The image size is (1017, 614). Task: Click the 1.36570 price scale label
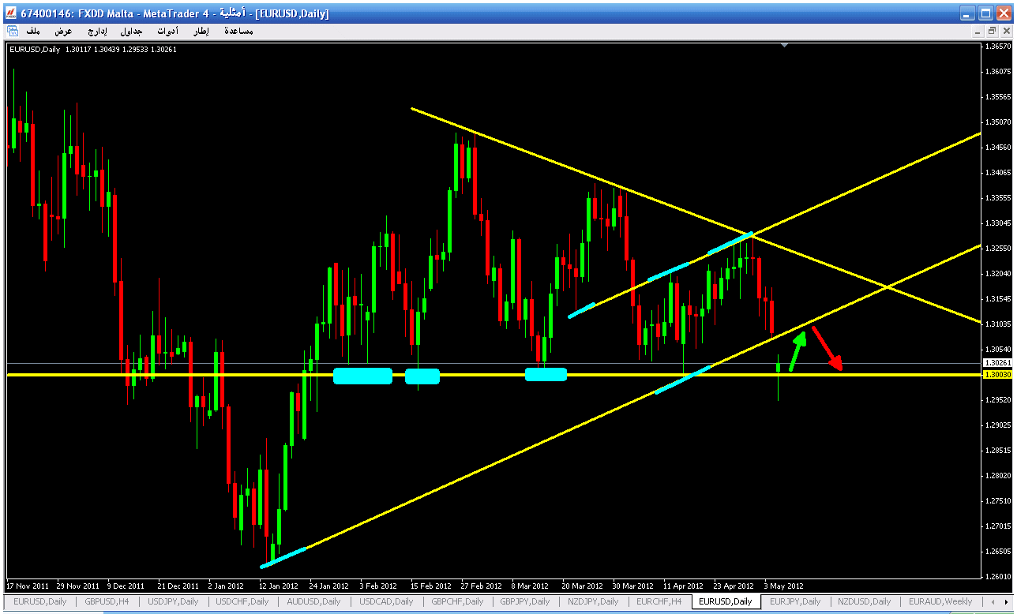point(998,47)
